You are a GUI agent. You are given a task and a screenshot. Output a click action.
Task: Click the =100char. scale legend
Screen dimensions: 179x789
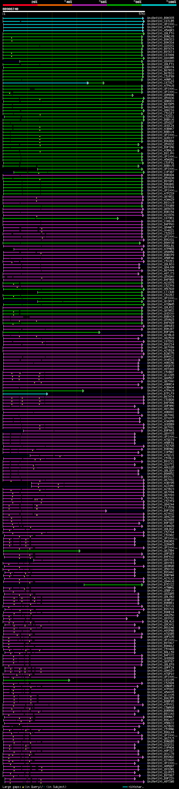tap(133, 786)
